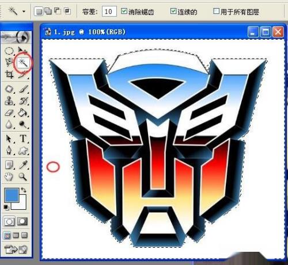Image resolution: width=288 pixels, height=265 pixels.
Task: Click the 1.jpg document title bar
Action: 162,32
